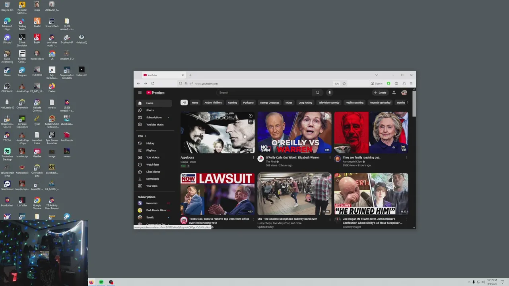Open the tracking protection shield
The image size is (509, 286).
pyautogui.click(x=180, y=83)
